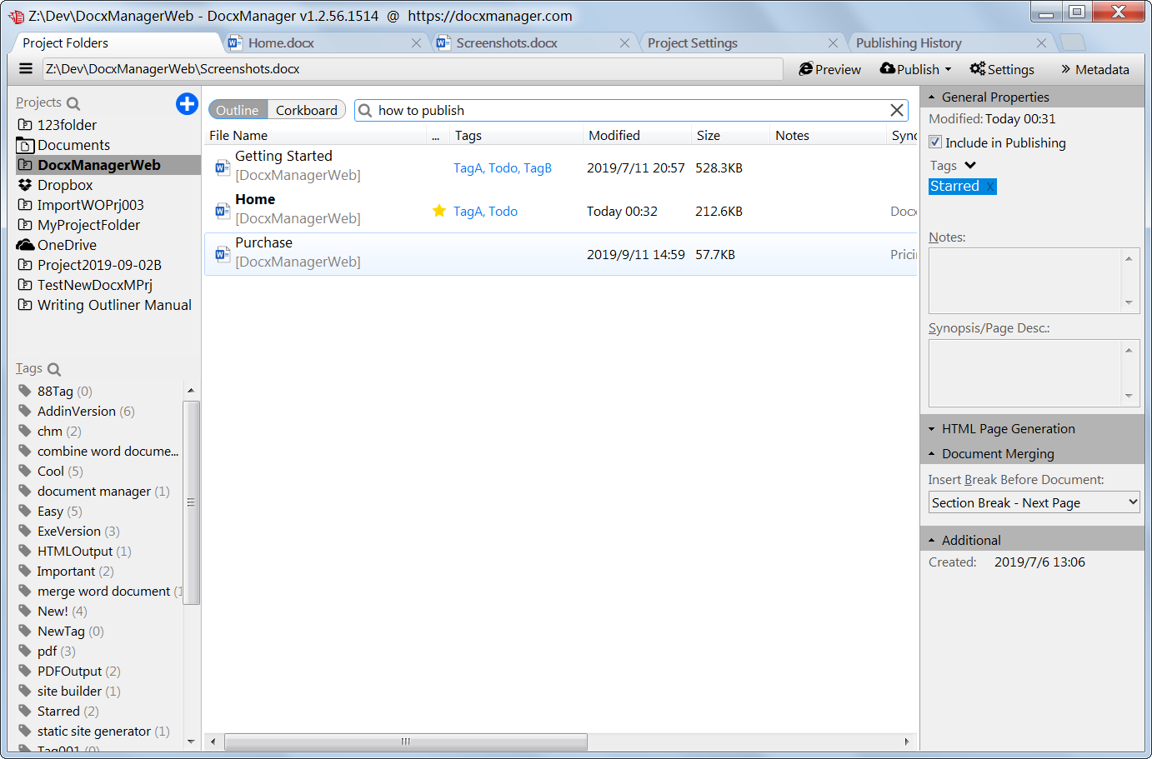Select the Purchase document row
This screenshot has width=1152, height=759.
[561, 254]
